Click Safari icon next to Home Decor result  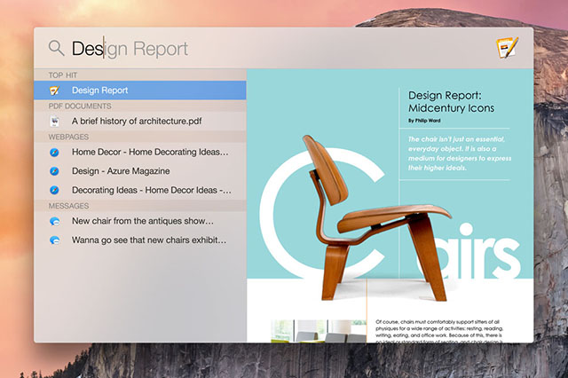[x=55, y=153]
